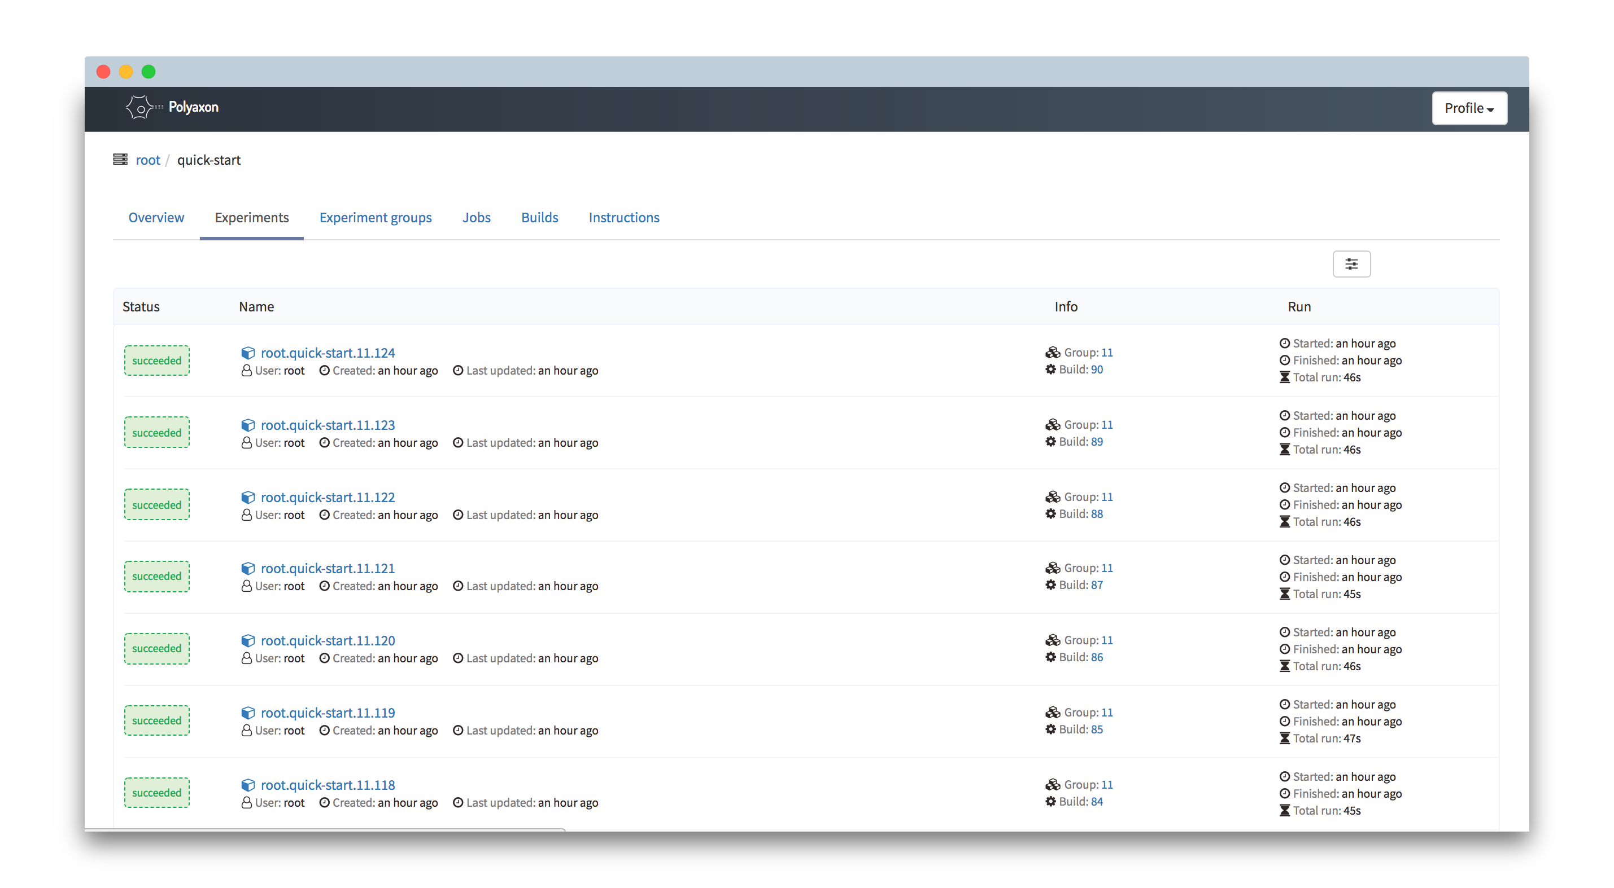Click cube icon next to root.quick-start.11.124
This screenshot has width=1614, height=888.
click(x=248, y=353)
